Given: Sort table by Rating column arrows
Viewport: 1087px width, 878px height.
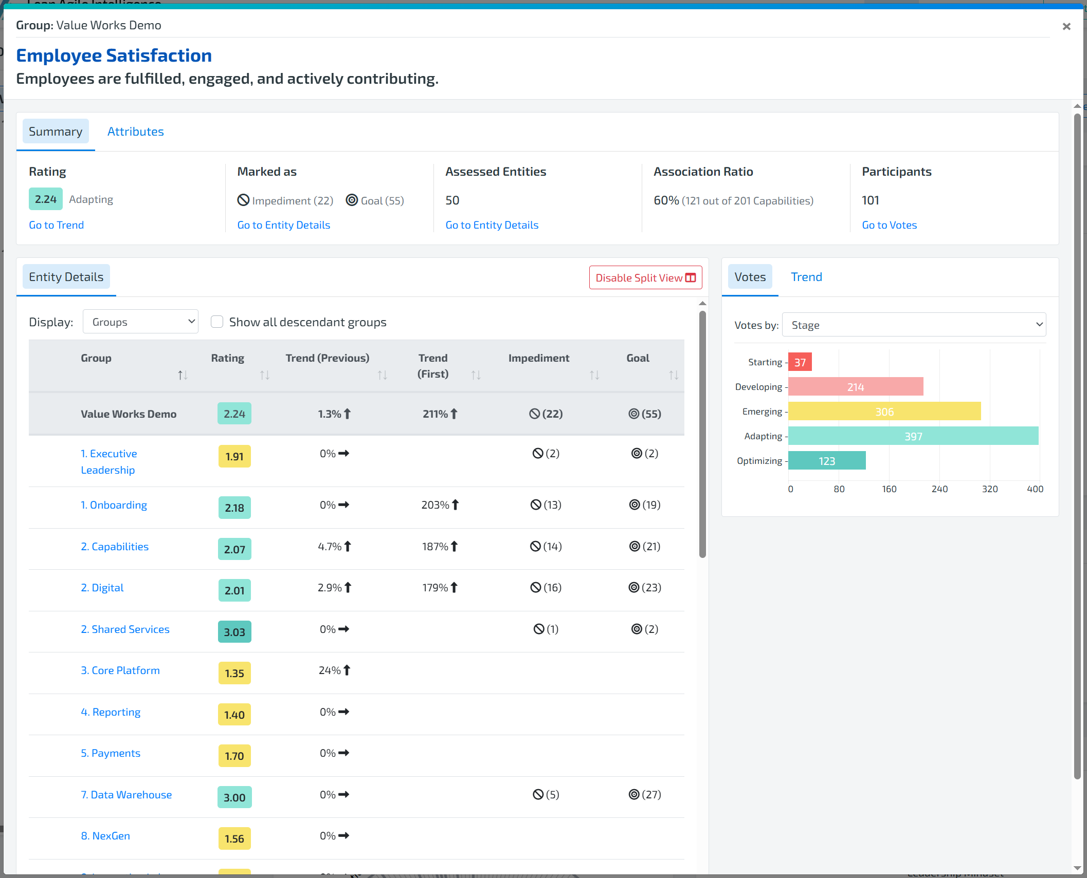Looking at the screenshot, I should coord(264,375).
